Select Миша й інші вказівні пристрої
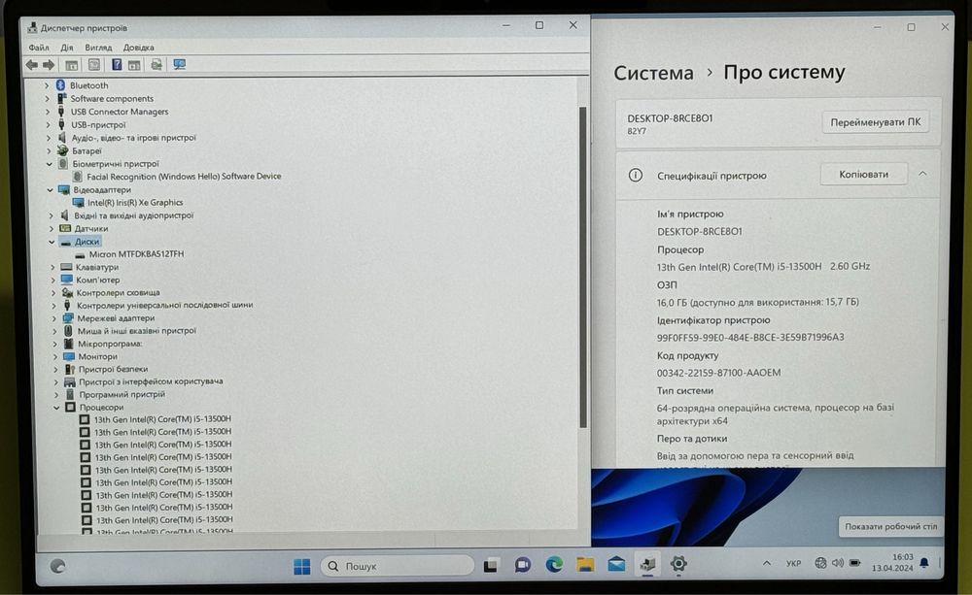This screenshot has height=595, width=972. pyautogui.click(x=137, y=331)
